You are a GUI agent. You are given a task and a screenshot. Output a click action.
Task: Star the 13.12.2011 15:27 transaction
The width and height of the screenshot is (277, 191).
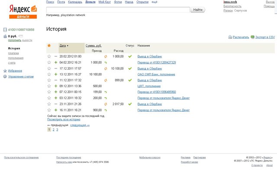(49, 74)
